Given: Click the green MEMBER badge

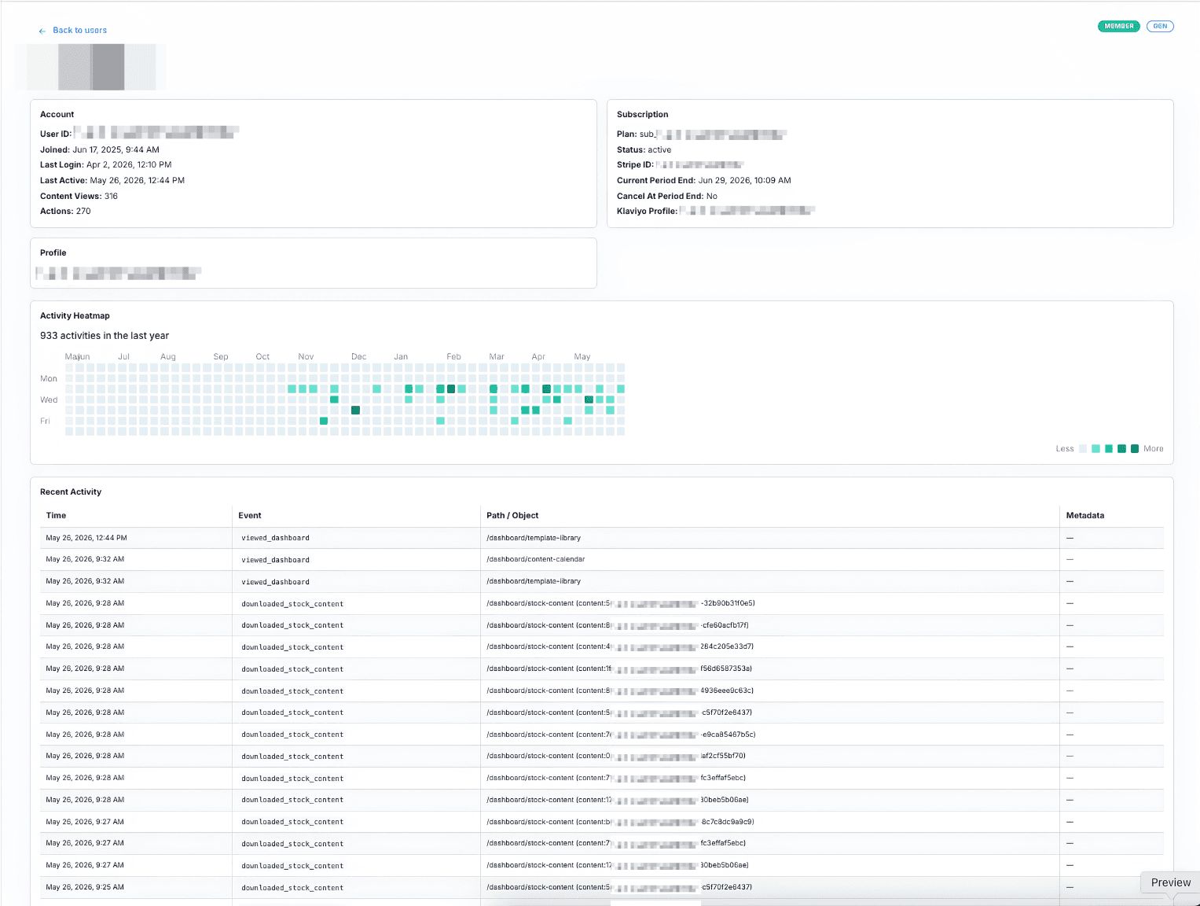Looking at the screenshot, I should (x=1118, y=26).
